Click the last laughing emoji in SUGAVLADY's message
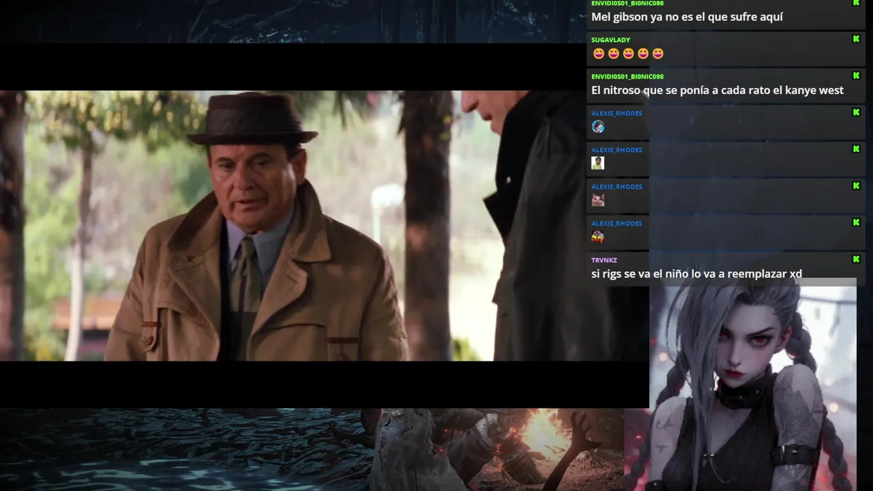The height and width of the screenshot is (491, 873). (x=658, y=53)
